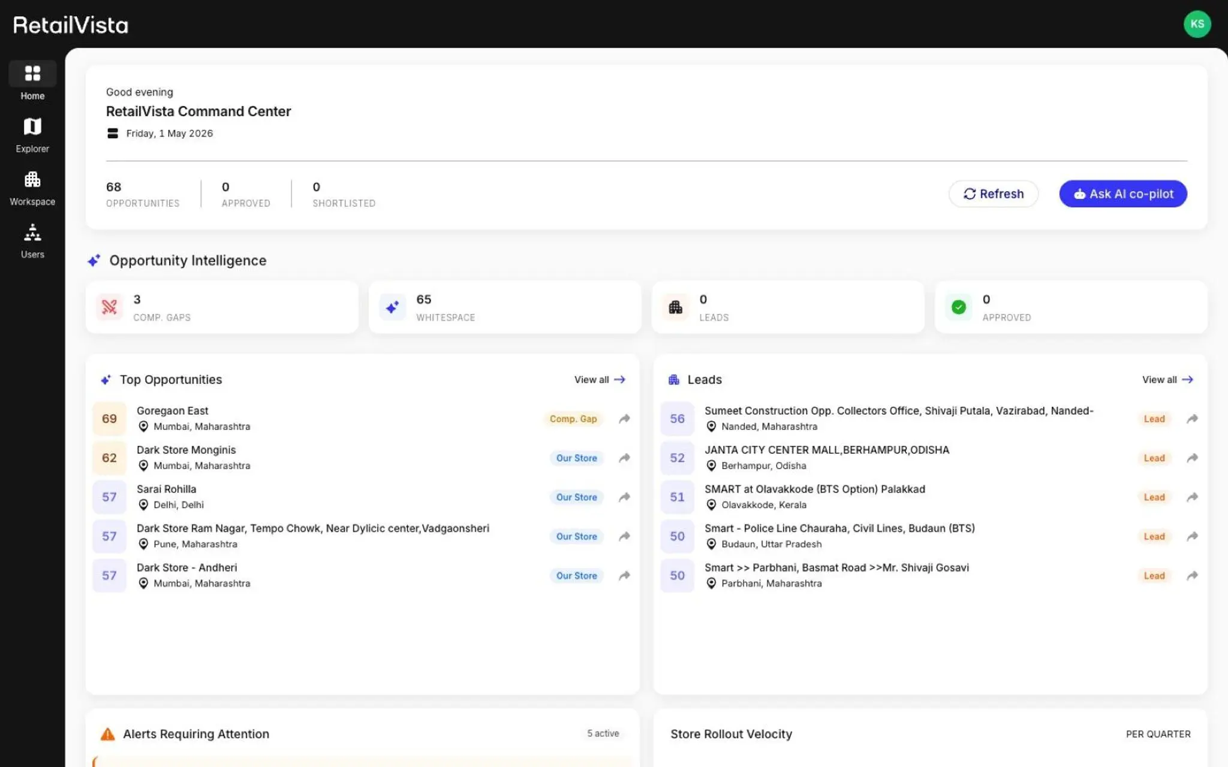Open SMART at Olavakkode (BTS Option) Palakkad
The image size is (1228, 767).
tap(930, 497)
